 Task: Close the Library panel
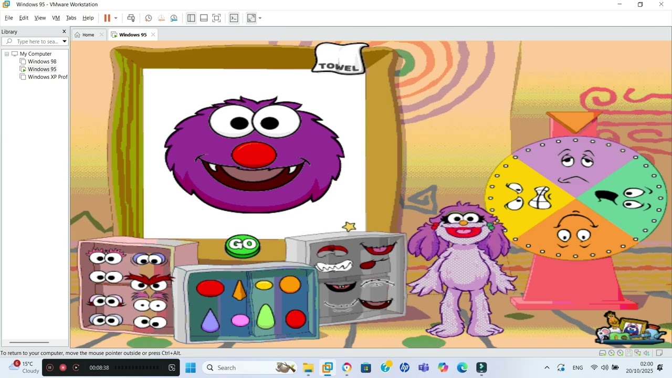point(64,31)
